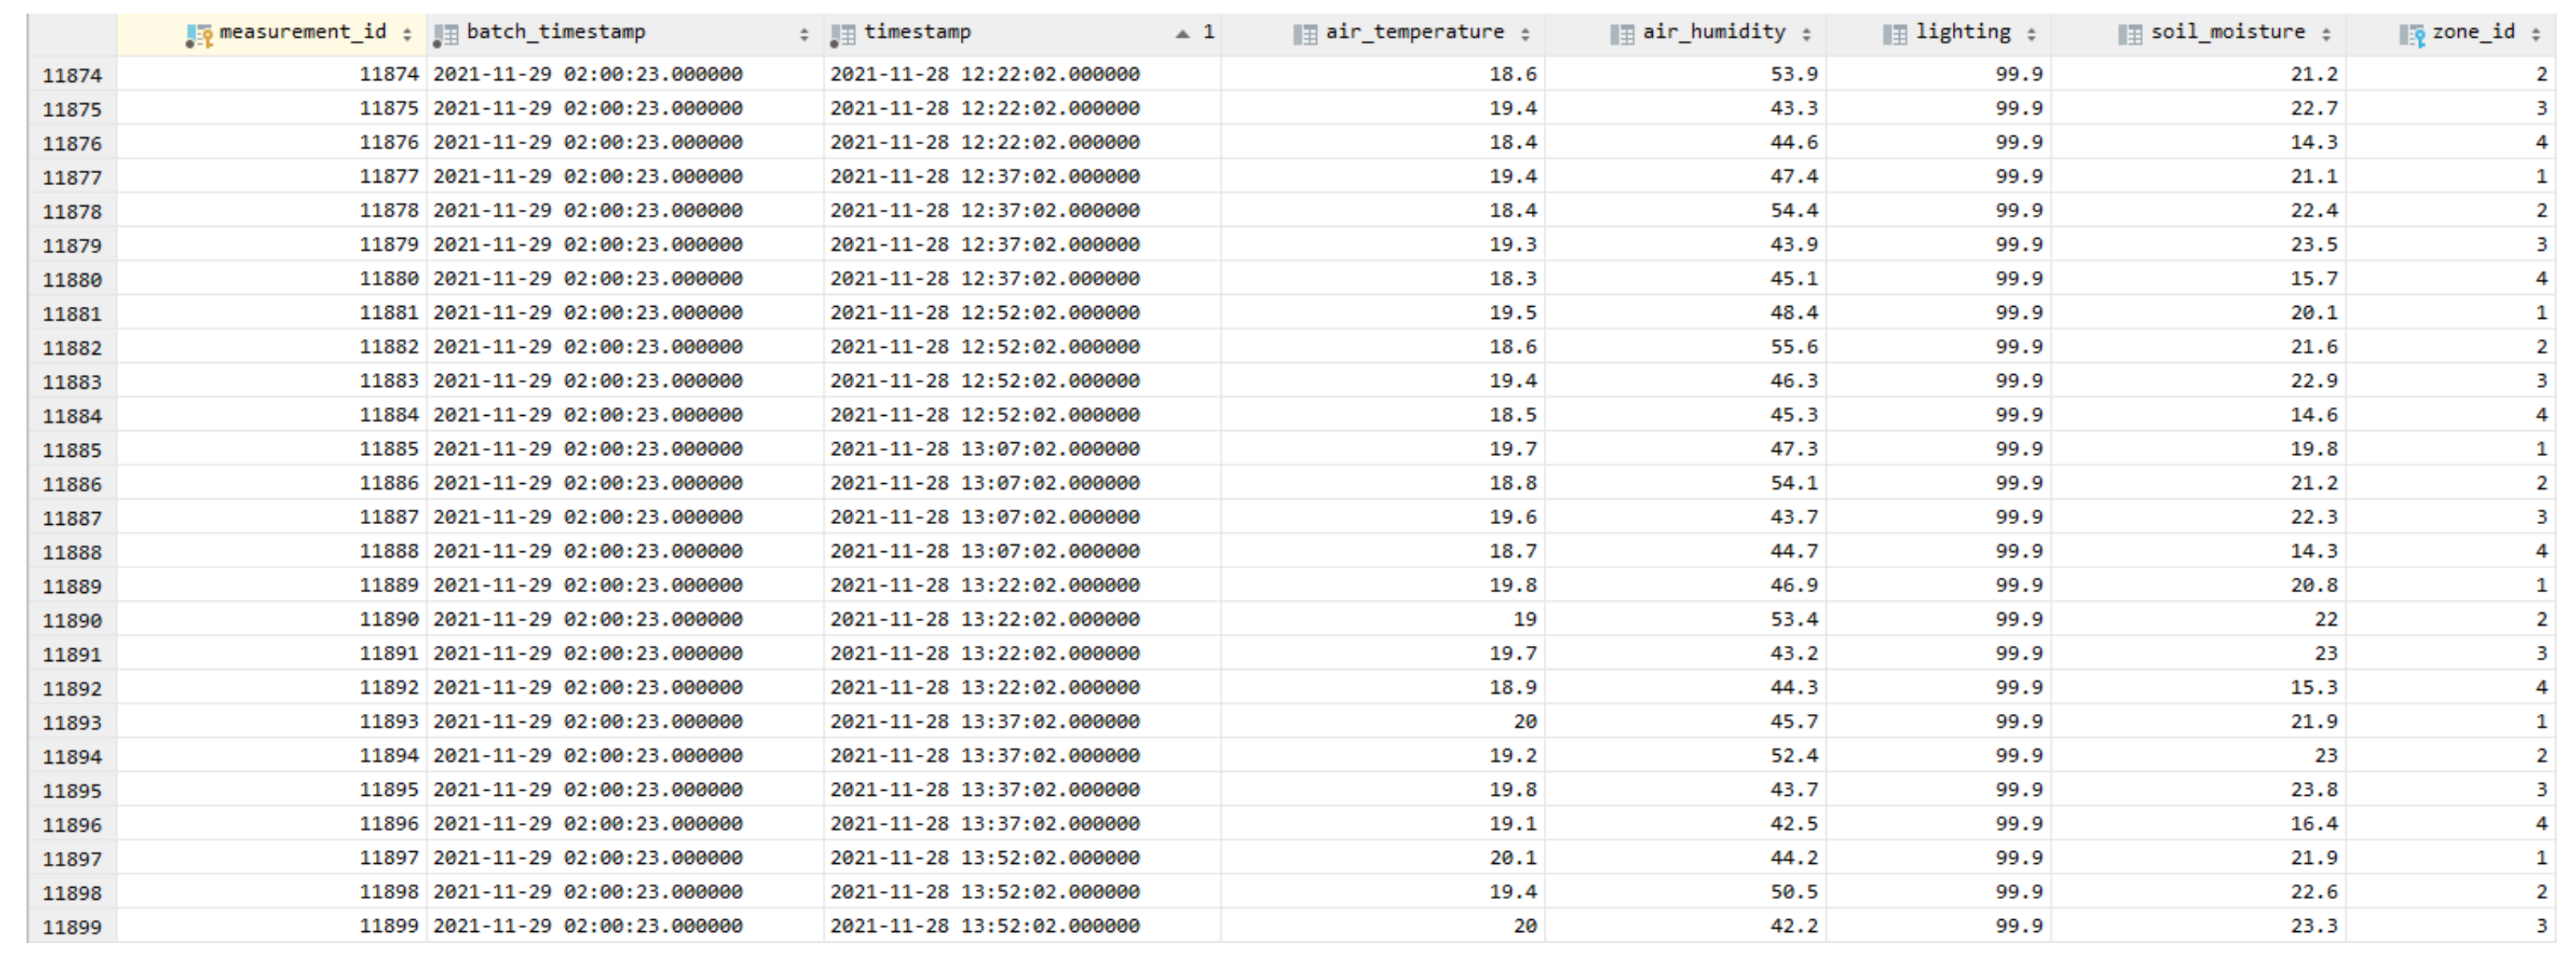Viewport: 2576px width, 976px height.
Task: Click the timestamp column type icon
Action: coord(842,35)
